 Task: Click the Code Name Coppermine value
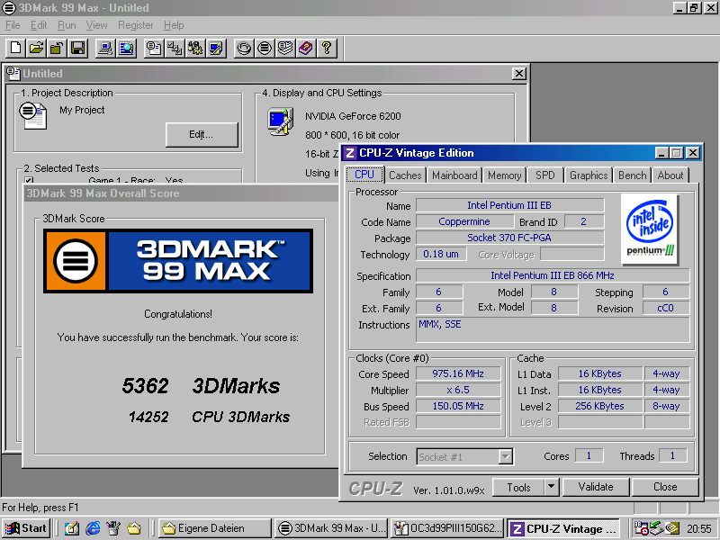(x=464, y=221)
